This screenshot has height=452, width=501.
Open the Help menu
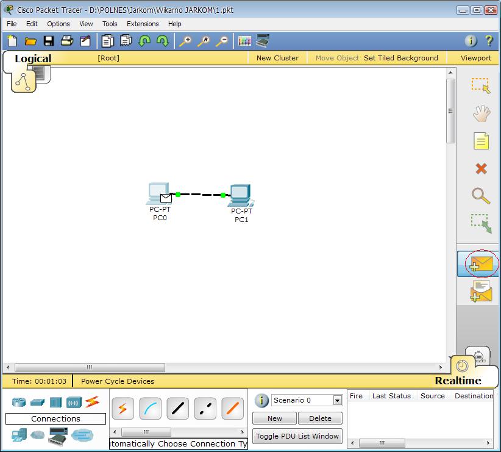(174, 24)
